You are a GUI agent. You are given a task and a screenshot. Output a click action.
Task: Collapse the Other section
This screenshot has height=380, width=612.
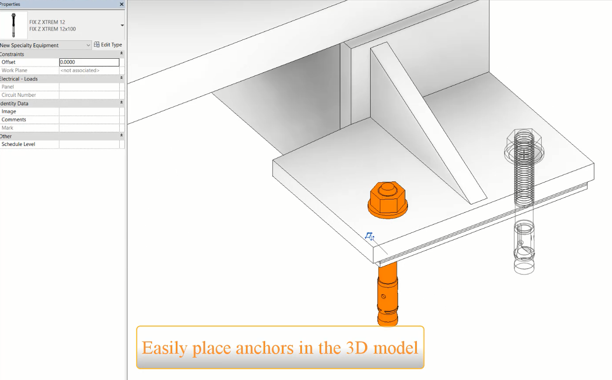click(122, 136)
